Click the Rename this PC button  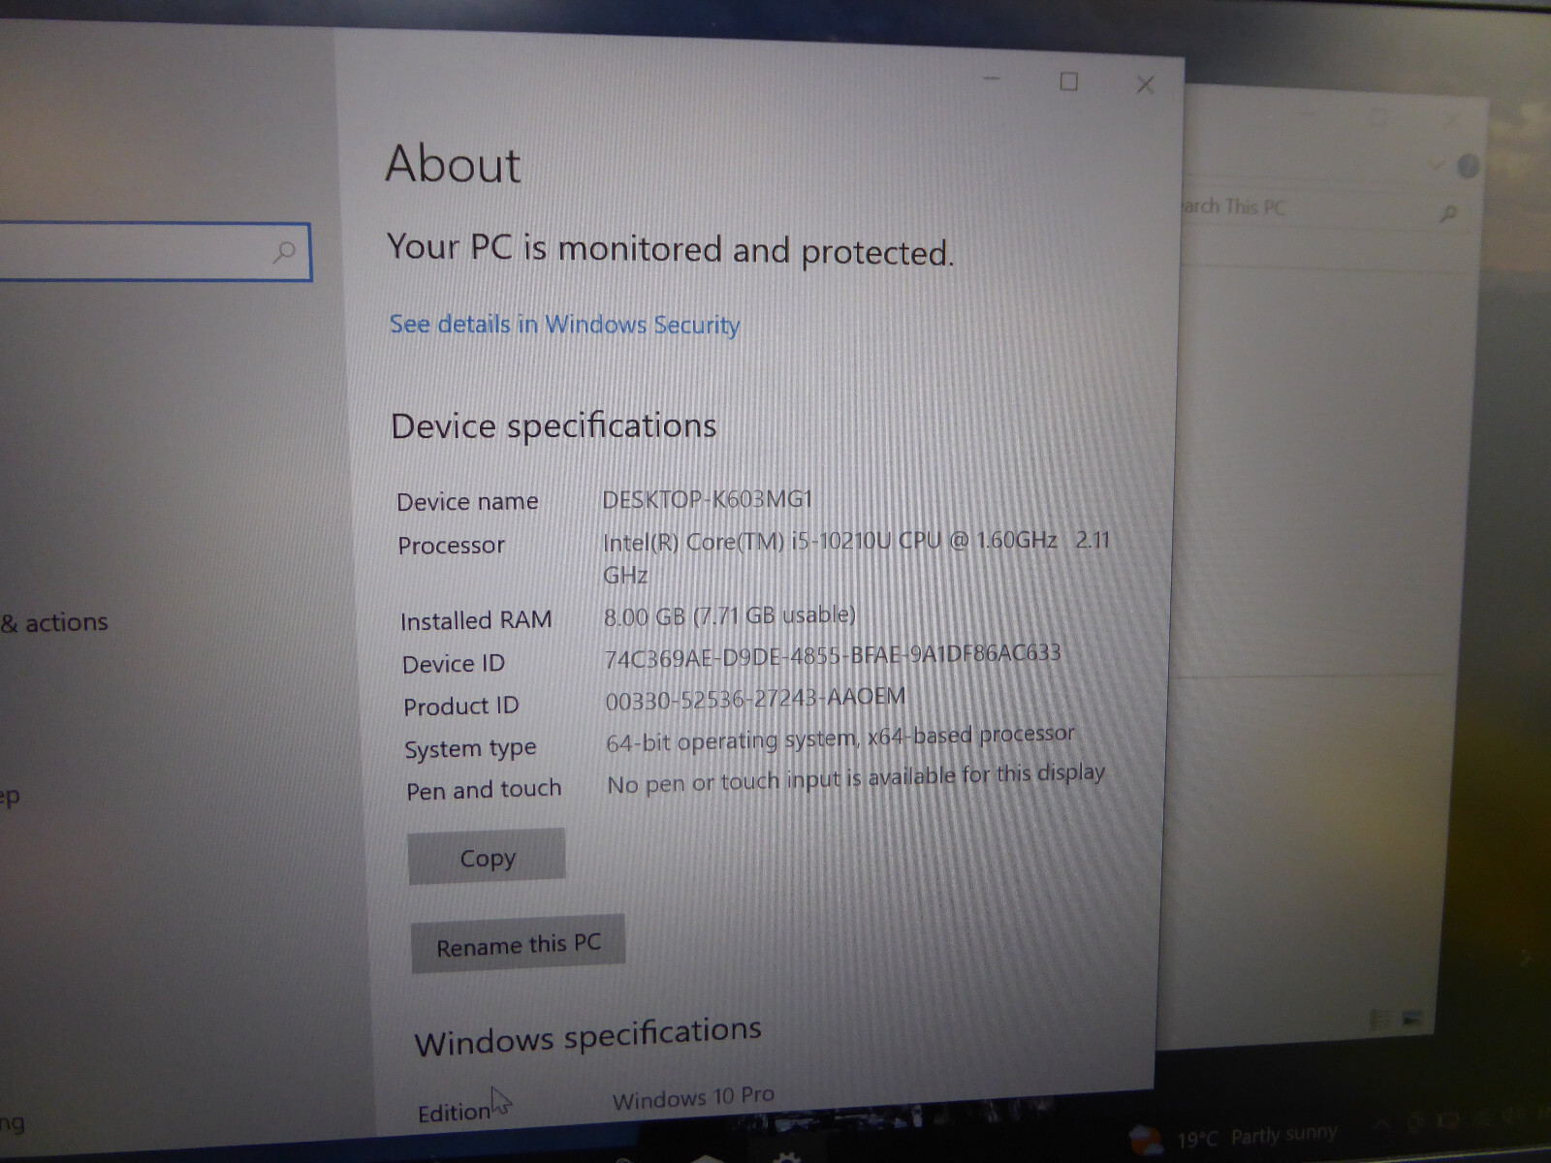518,944
